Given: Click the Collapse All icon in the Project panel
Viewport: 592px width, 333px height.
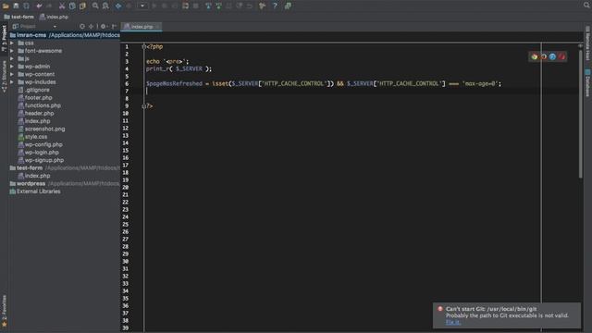Looking at the screenshot, I should pos(91,27).
